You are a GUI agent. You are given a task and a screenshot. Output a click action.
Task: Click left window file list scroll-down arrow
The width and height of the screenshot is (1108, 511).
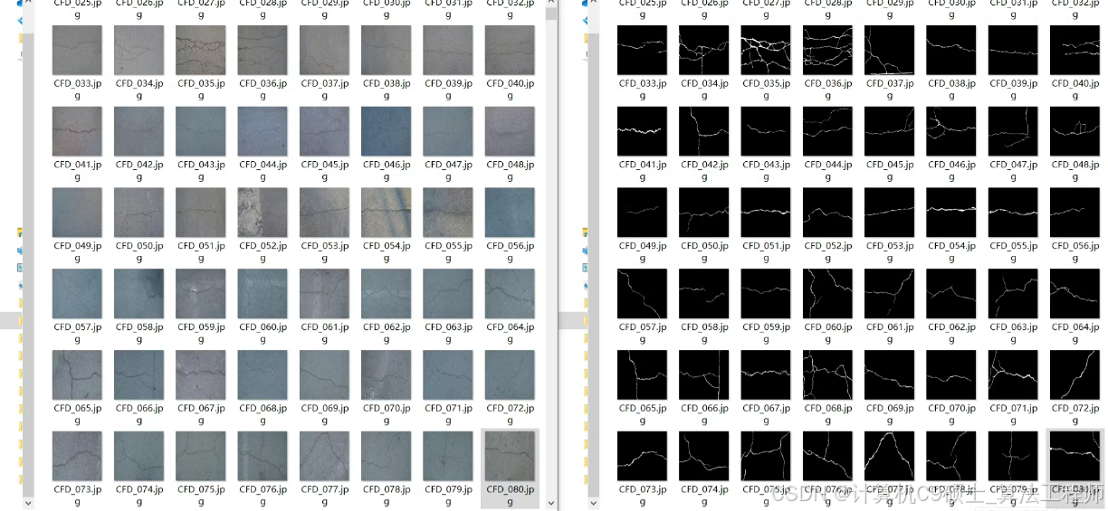click(x=551, y=502)
